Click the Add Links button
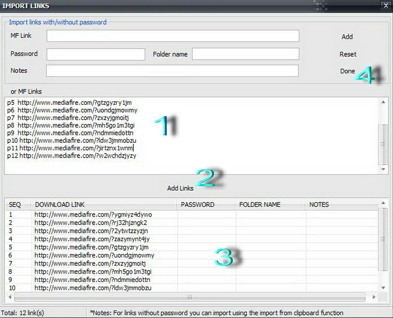 pyautogui.click(x=180, y=188)
